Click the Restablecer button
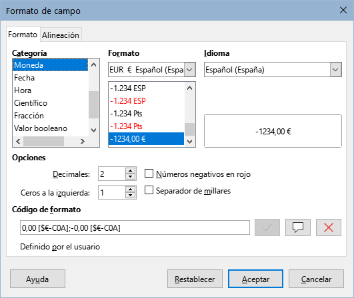Viewport: 354px width, 298px height. [195, 279]
